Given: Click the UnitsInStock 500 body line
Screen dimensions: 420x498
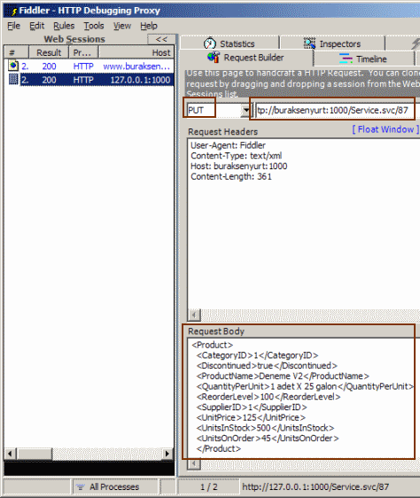Looking at the screenshot, I should [x=265, y=428].
